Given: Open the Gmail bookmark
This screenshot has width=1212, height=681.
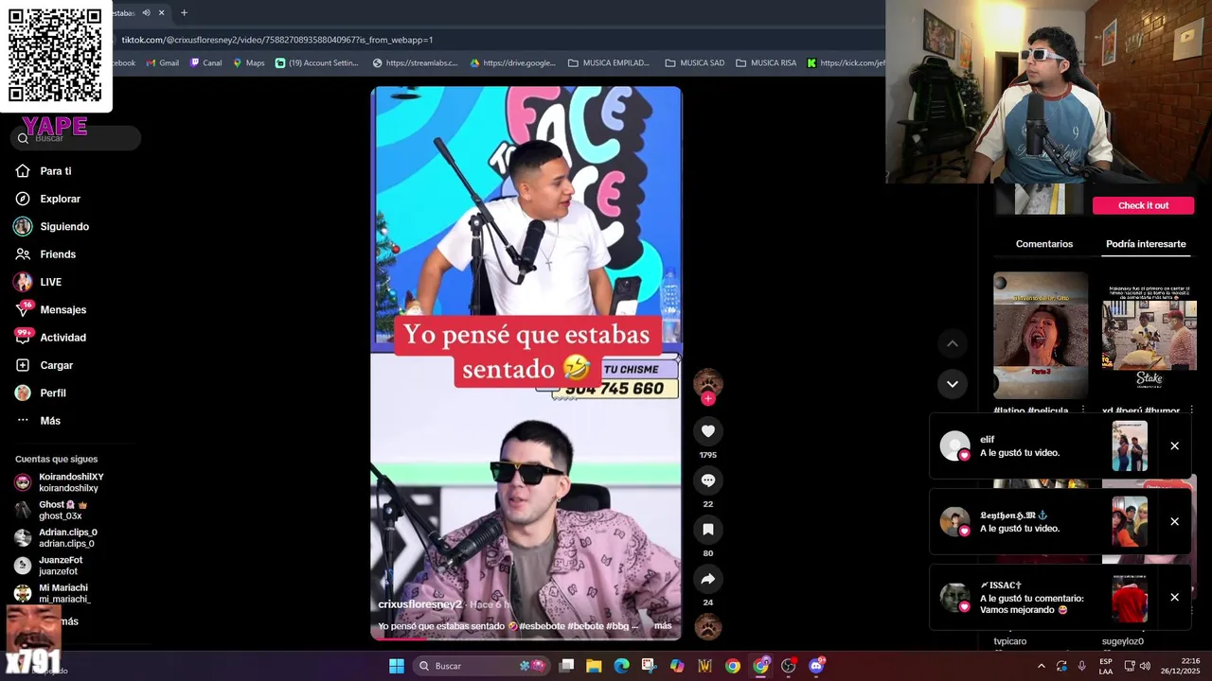Looking at the screenshot, I should [163, 63].
